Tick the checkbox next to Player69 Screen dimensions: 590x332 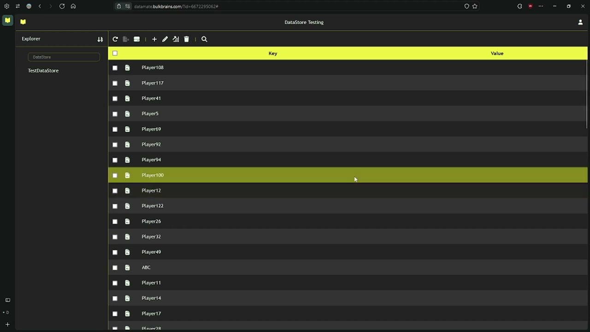pyautogui.click(x=115, y=129)
